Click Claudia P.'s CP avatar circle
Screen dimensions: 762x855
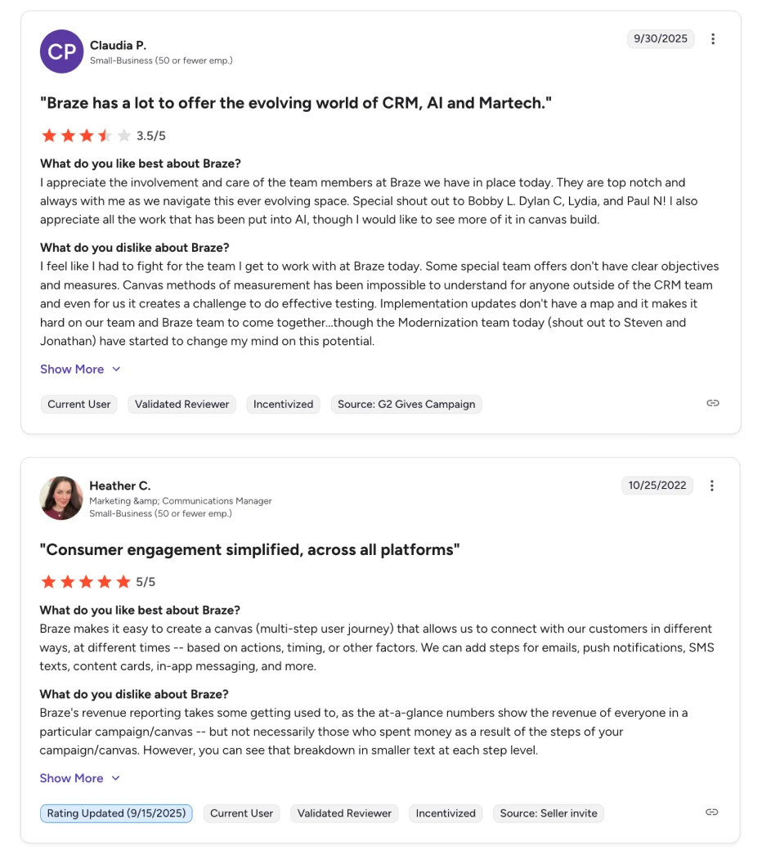pos(61,51)
